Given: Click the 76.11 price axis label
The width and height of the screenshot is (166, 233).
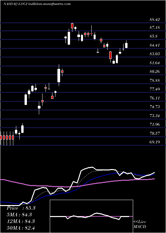Looking at the screenshot, I should pos(155,98).
